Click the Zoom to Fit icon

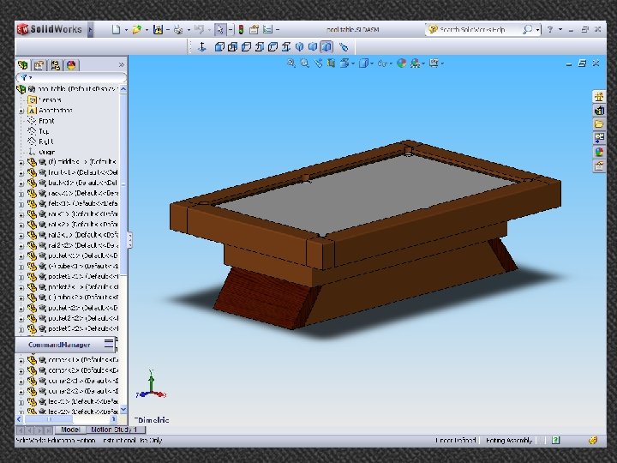pyautogui.click(x=291, y=63)
